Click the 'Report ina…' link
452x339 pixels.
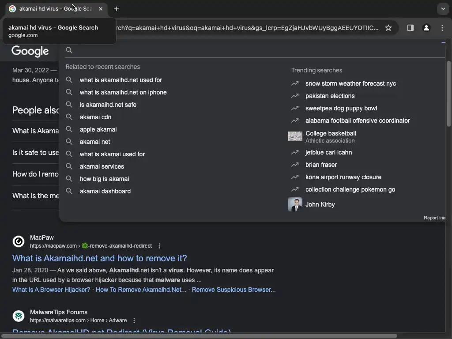click(x=434, y=218)
